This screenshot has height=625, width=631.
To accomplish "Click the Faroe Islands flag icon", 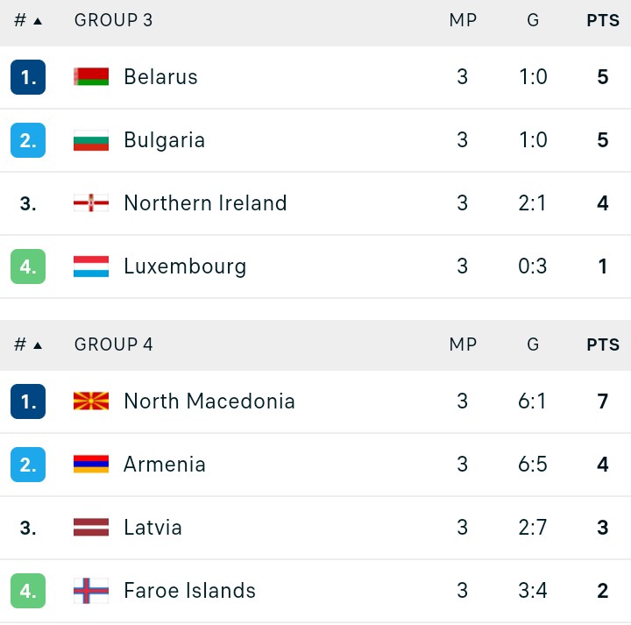I will coord(91,591).
